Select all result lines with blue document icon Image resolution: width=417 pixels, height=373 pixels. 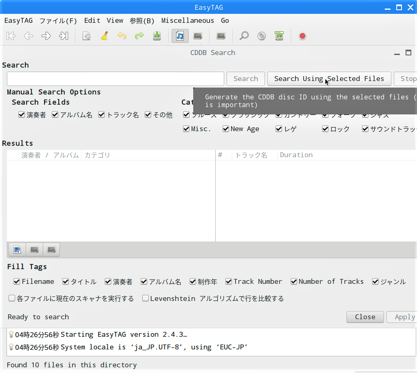coord(17,250)
